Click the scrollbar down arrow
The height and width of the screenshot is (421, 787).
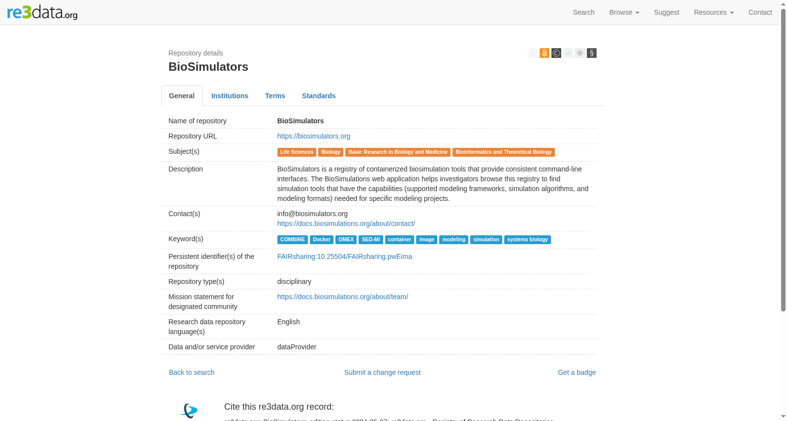click(783, 417)
